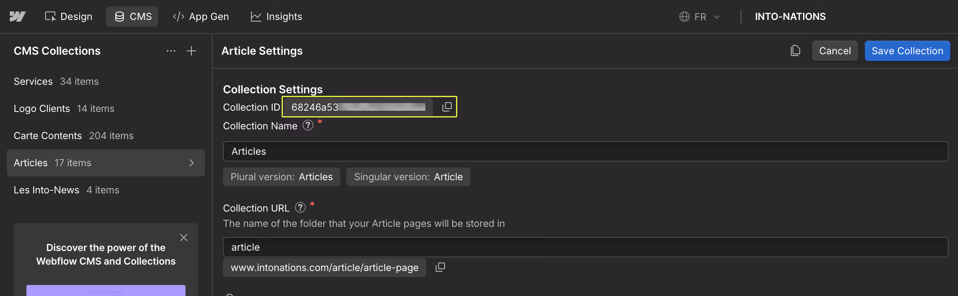Open CMS Collections more options menu
The width and height of the screenshot is (958, 296).
coord(171,51)
